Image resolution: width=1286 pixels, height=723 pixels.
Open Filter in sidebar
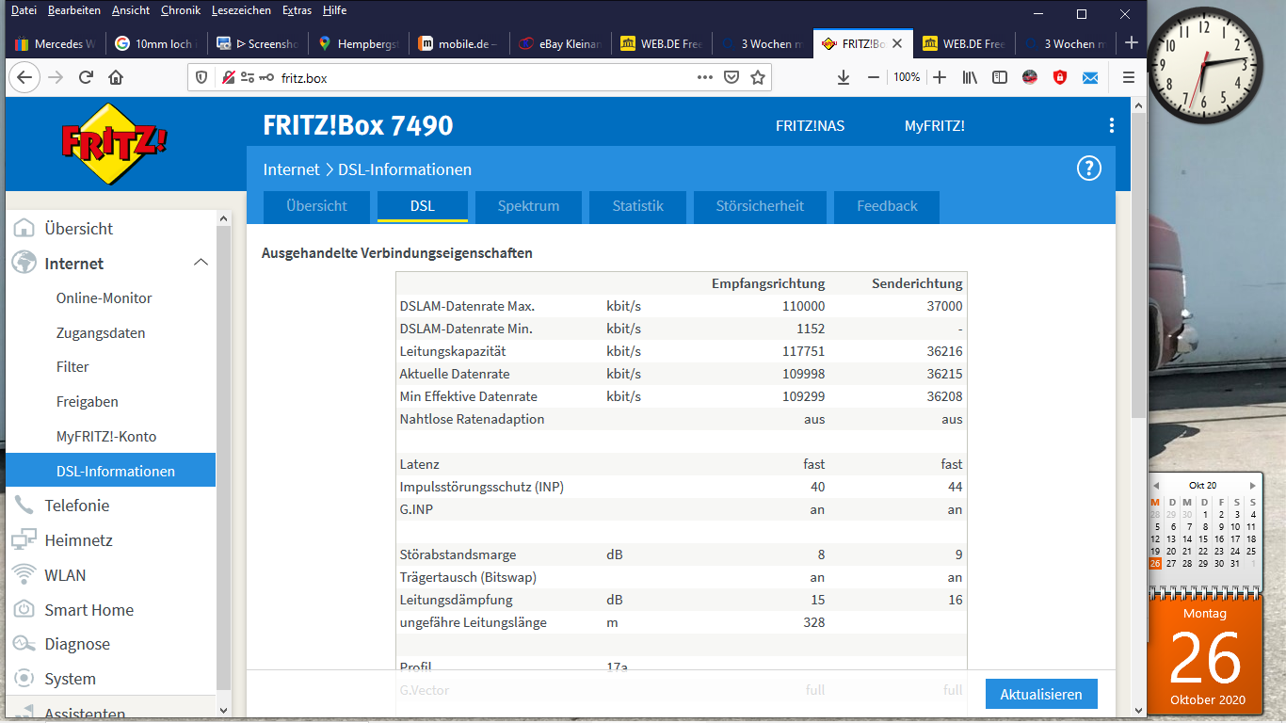pyautogui.click(x=72, y=366)
